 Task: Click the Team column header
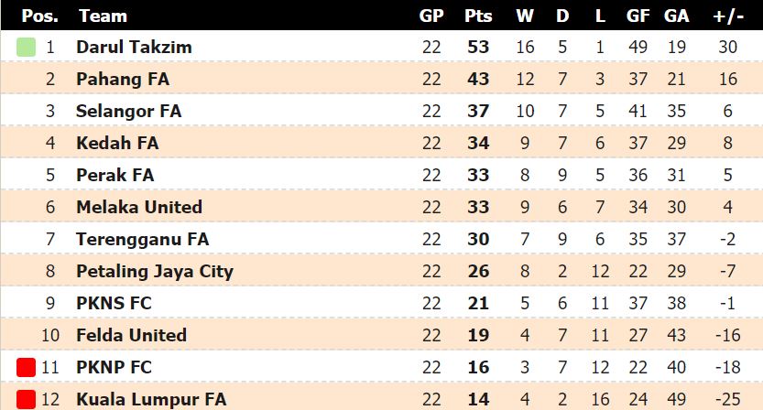click(x=103, y=16)
